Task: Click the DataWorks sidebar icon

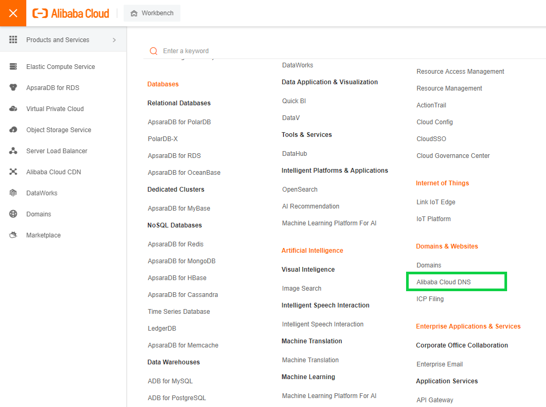Action: tap(14, 193)
